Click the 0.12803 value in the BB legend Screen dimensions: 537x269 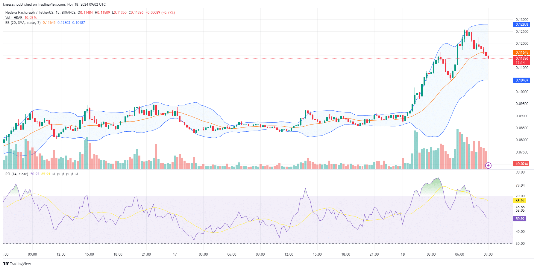click(x=64, y=23)
